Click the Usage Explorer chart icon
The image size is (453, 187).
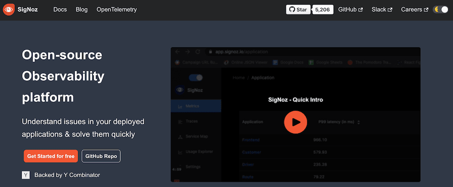click(x=179, y=152)
